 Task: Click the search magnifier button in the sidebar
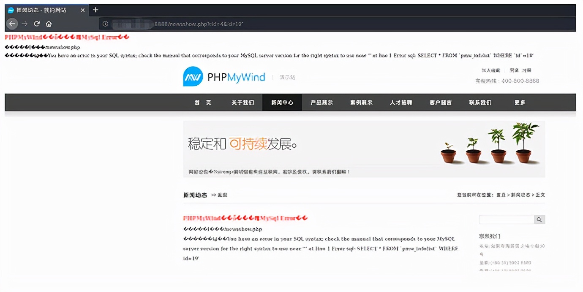click(x=539, y=219)
